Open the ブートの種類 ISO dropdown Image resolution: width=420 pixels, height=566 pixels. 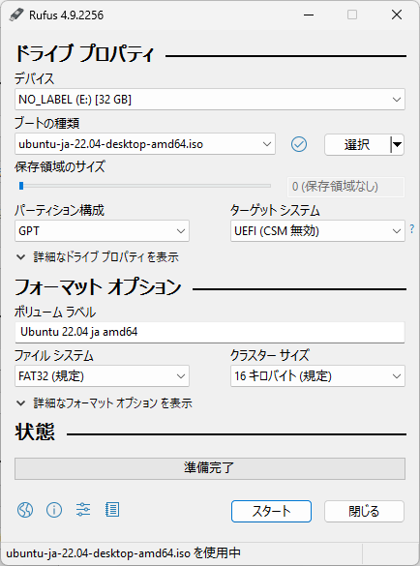coord(145,144)
